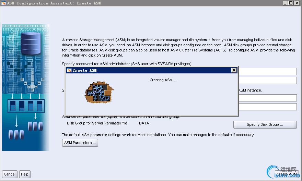This screenshot has width=302, height=181.
Task: Click the DATA disk group value
Action: pyautogui.click(x=144, y=123)
